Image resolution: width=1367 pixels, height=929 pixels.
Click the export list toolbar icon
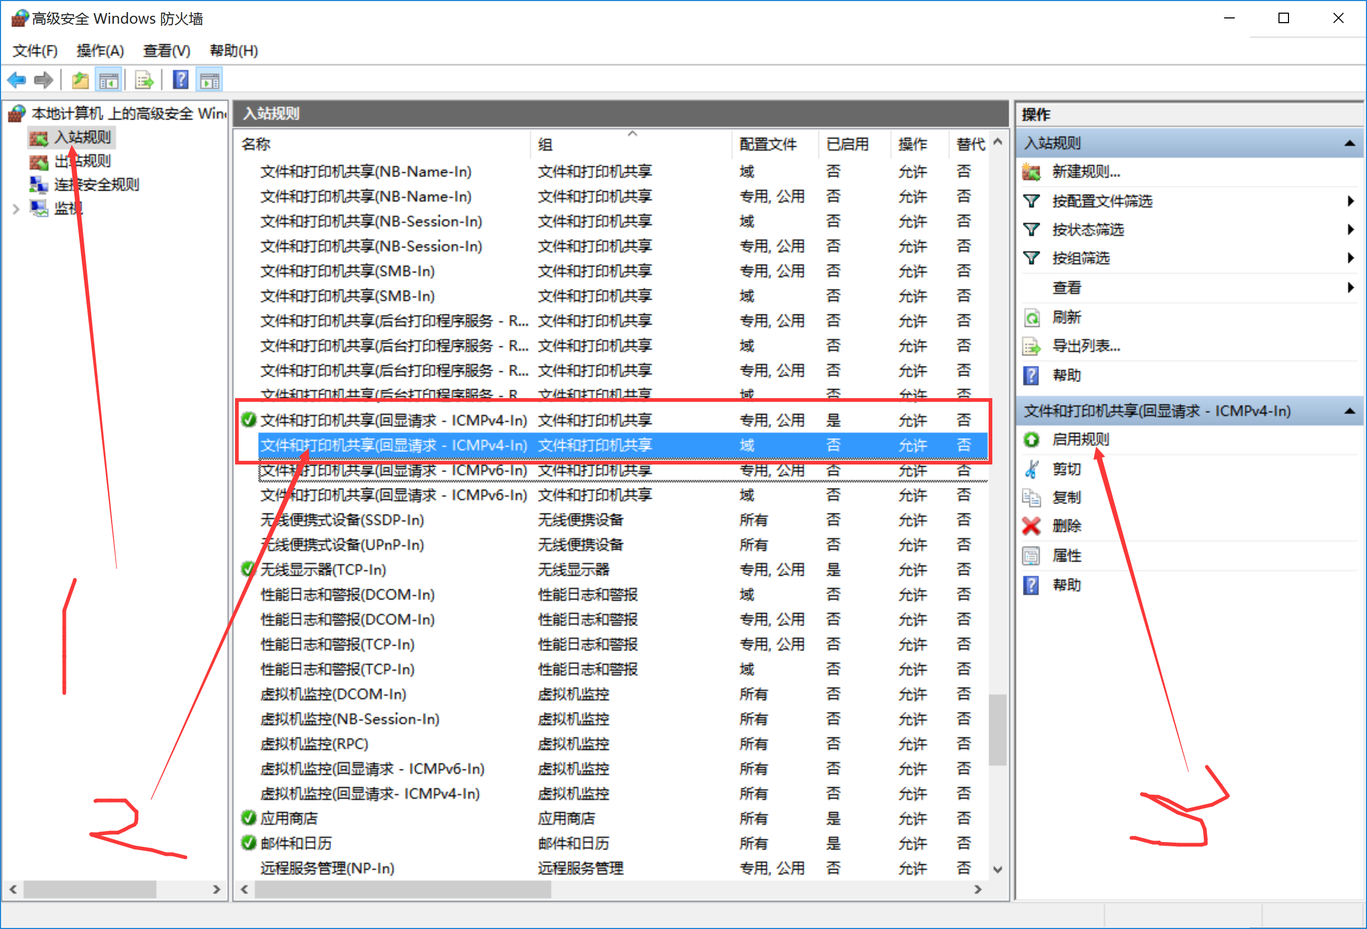(144, 80)
